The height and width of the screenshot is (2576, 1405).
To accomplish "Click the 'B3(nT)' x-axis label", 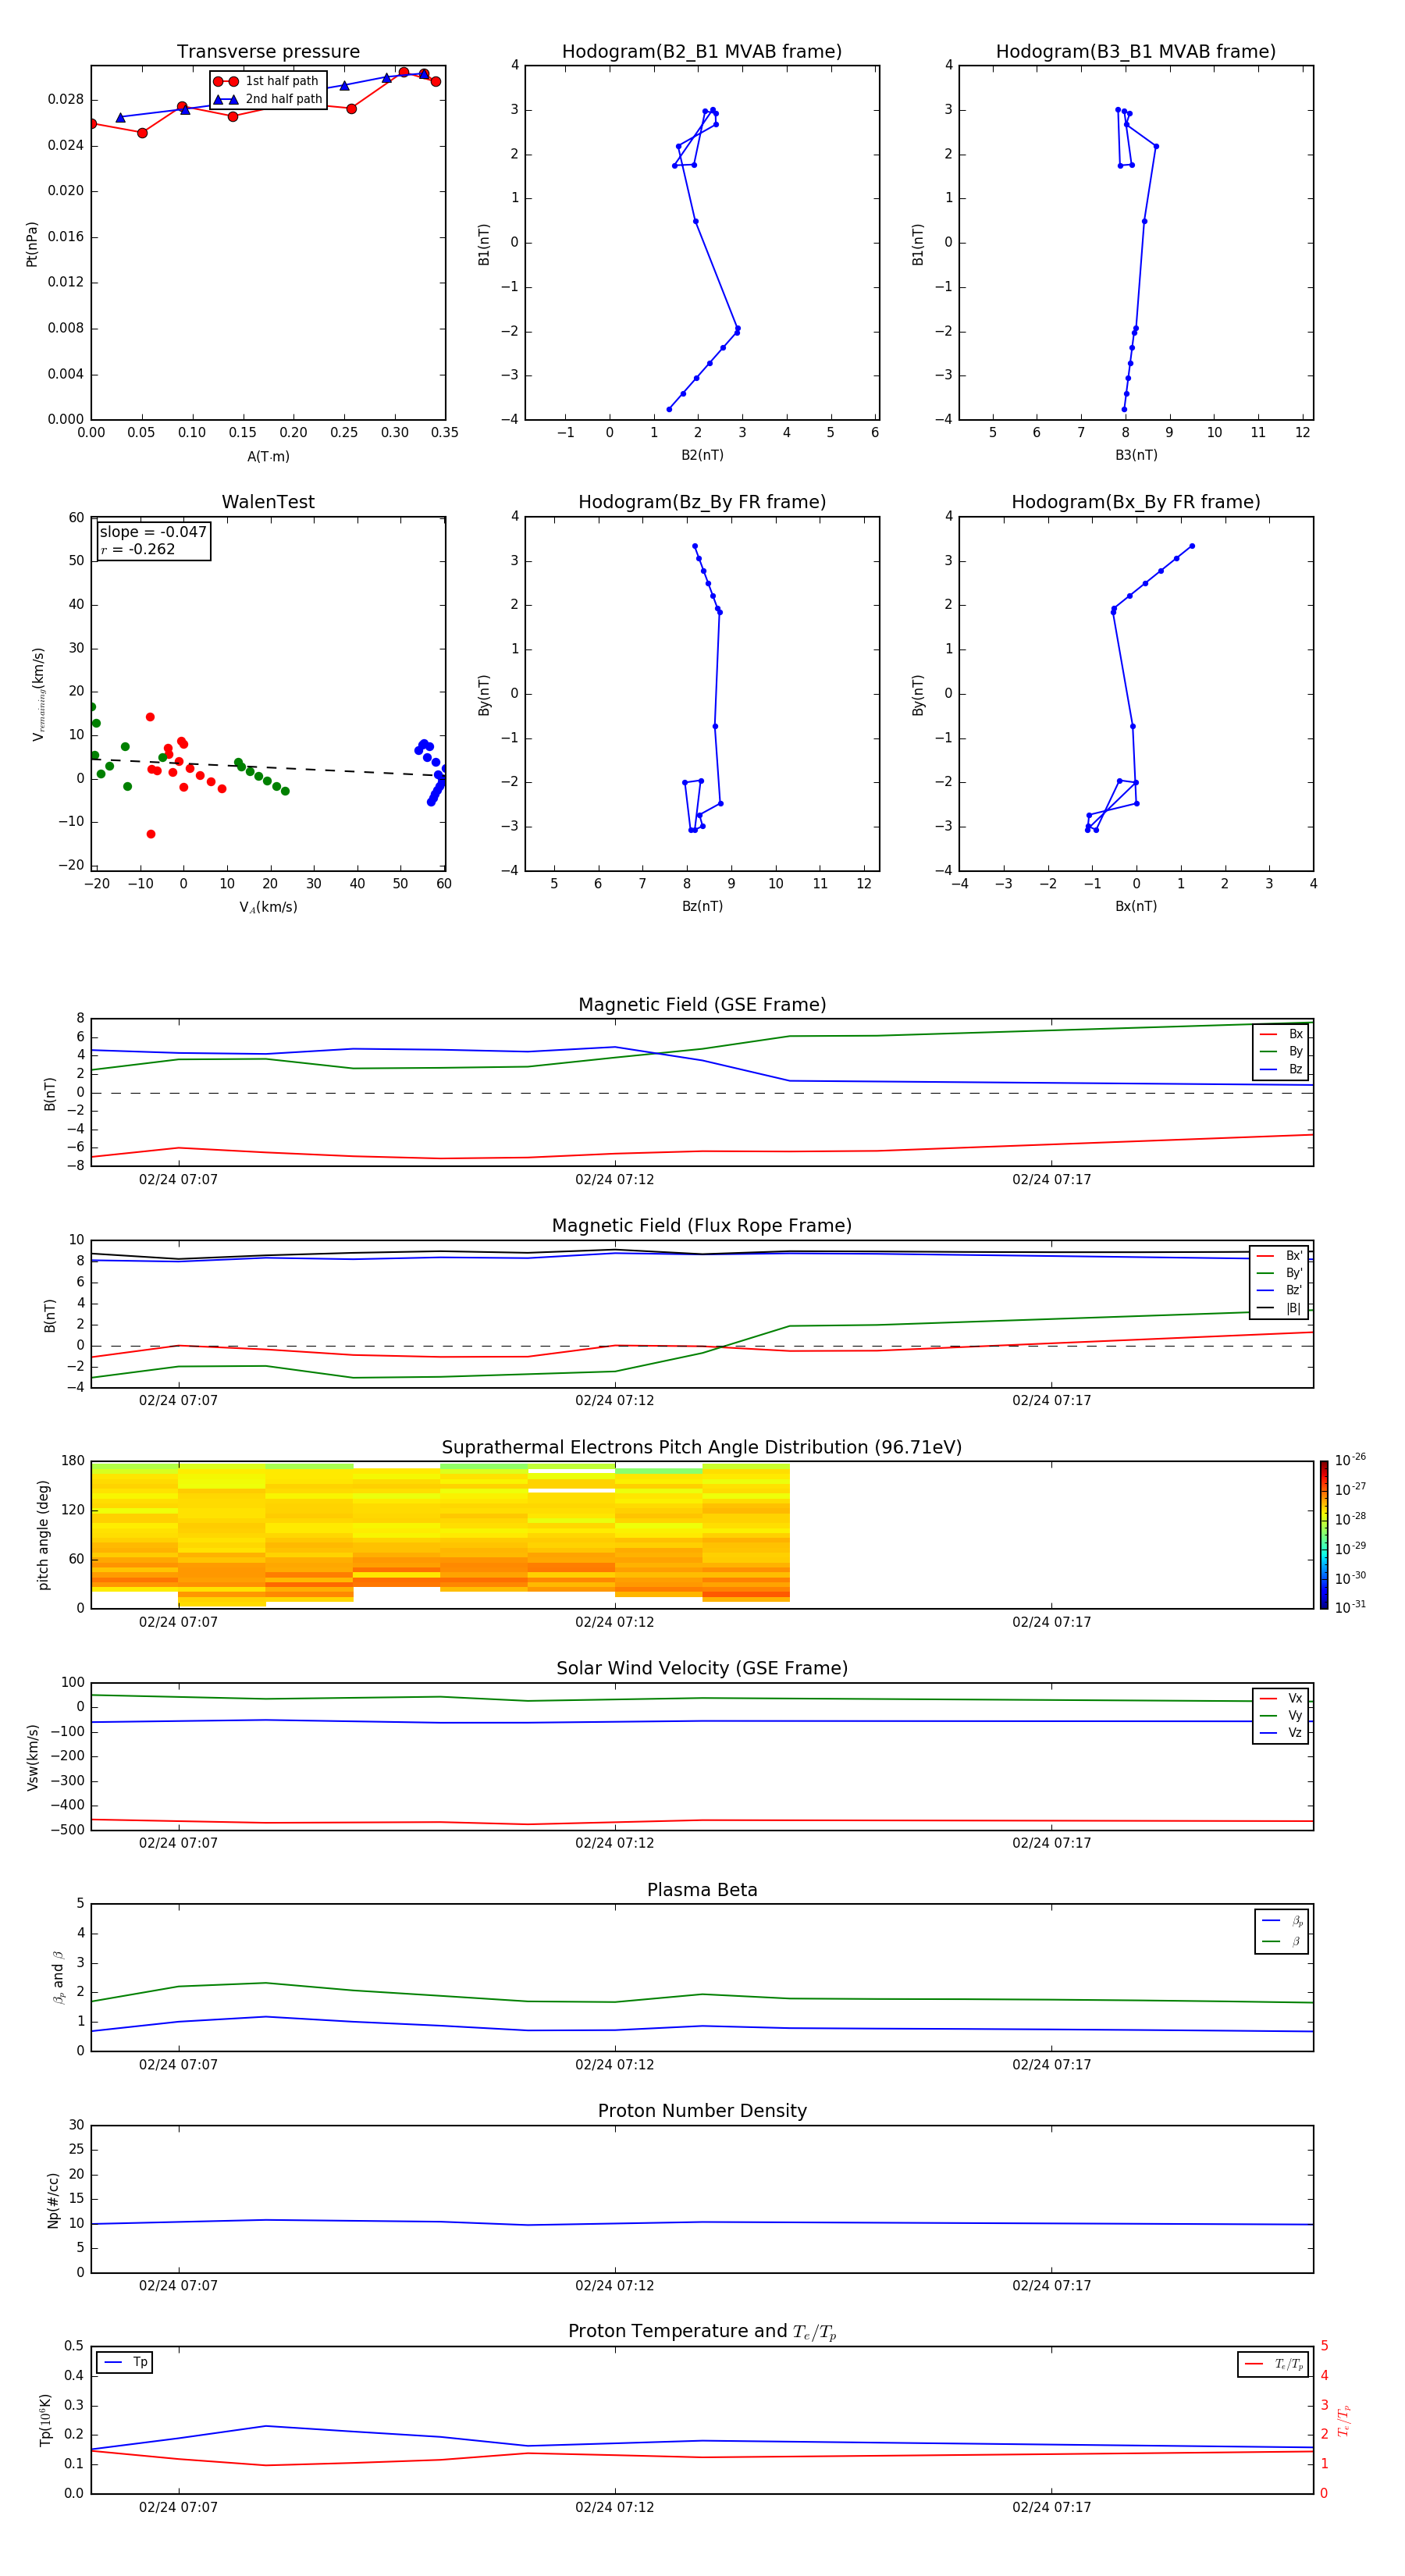I will [x=1136, y=455].
